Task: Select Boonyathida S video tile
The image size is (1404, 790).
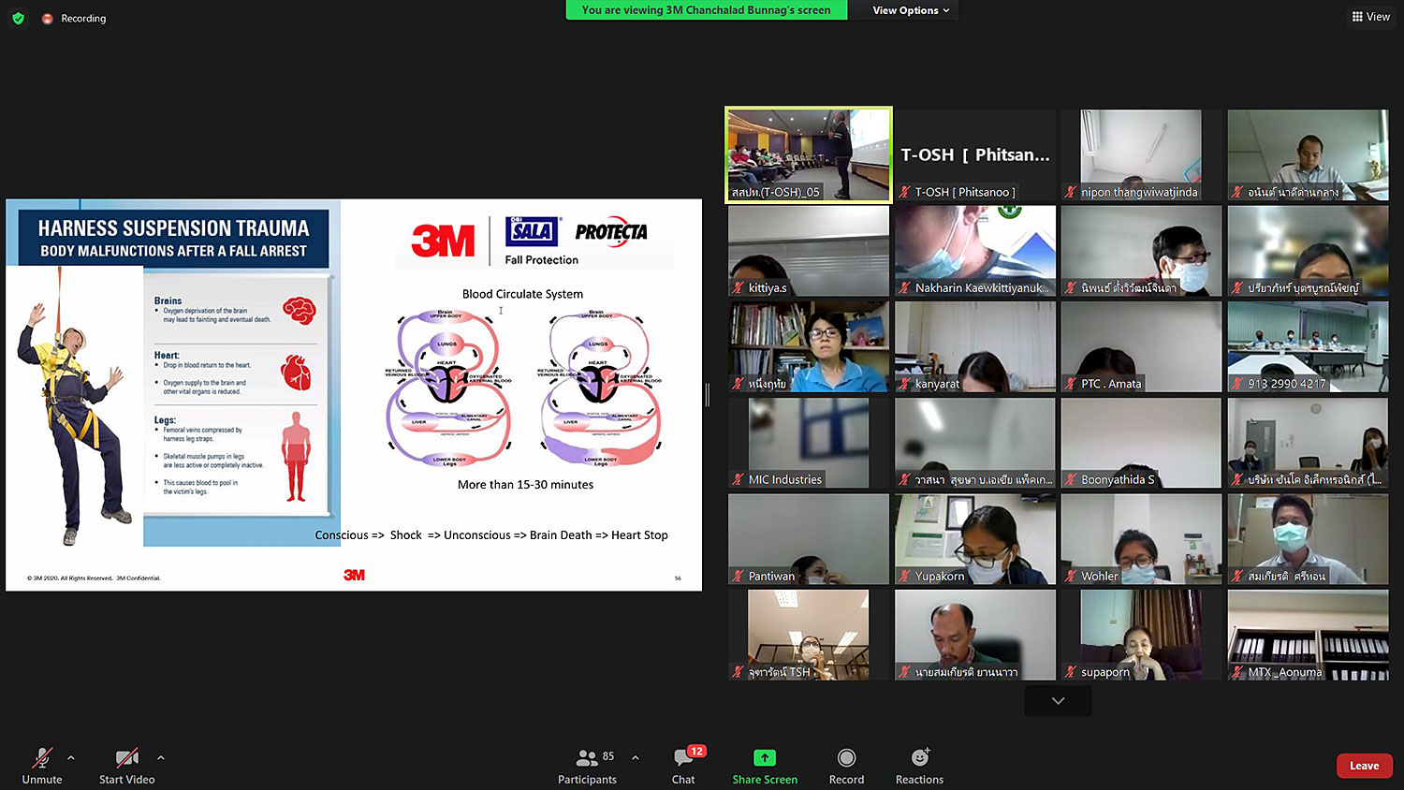Action: click(1141, 443)
